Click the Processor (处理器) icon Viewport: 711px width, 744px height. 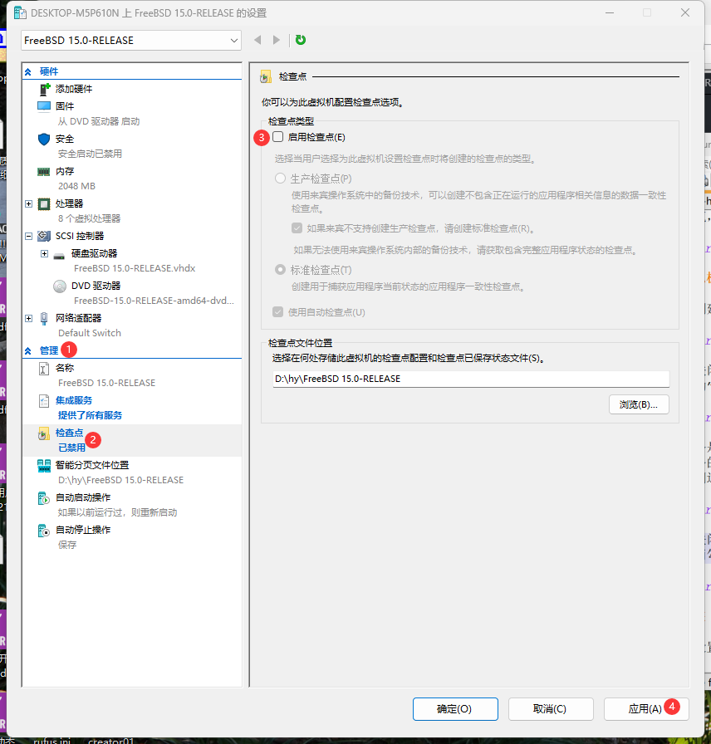(x=44, y=204)
